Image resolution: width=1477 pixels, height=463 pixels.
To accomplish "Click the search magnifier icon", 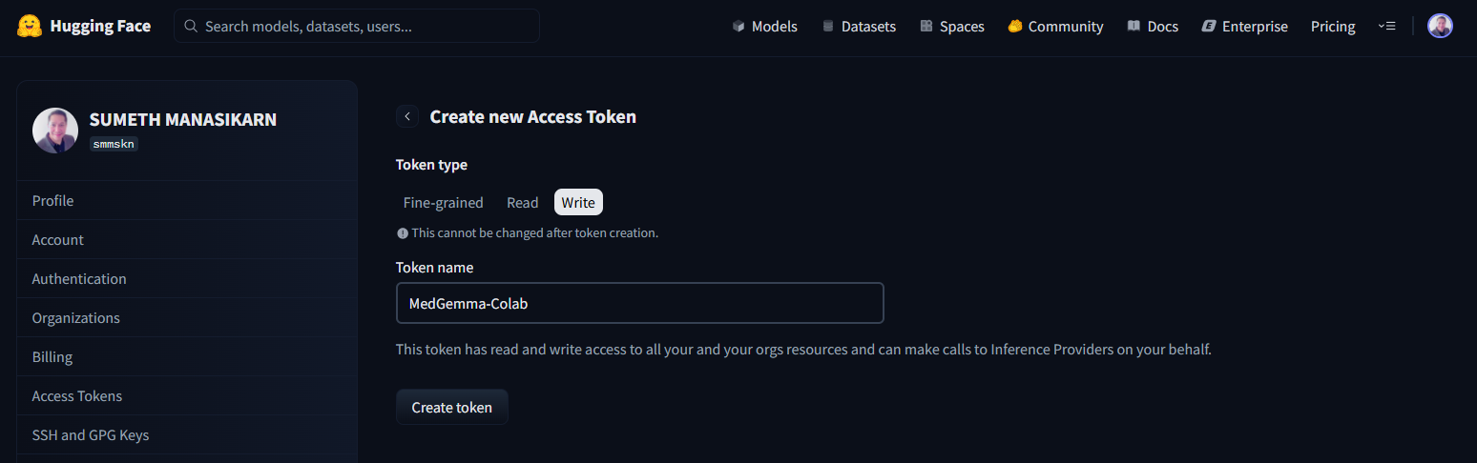I will pyautogui.click(x=191, y=27).
